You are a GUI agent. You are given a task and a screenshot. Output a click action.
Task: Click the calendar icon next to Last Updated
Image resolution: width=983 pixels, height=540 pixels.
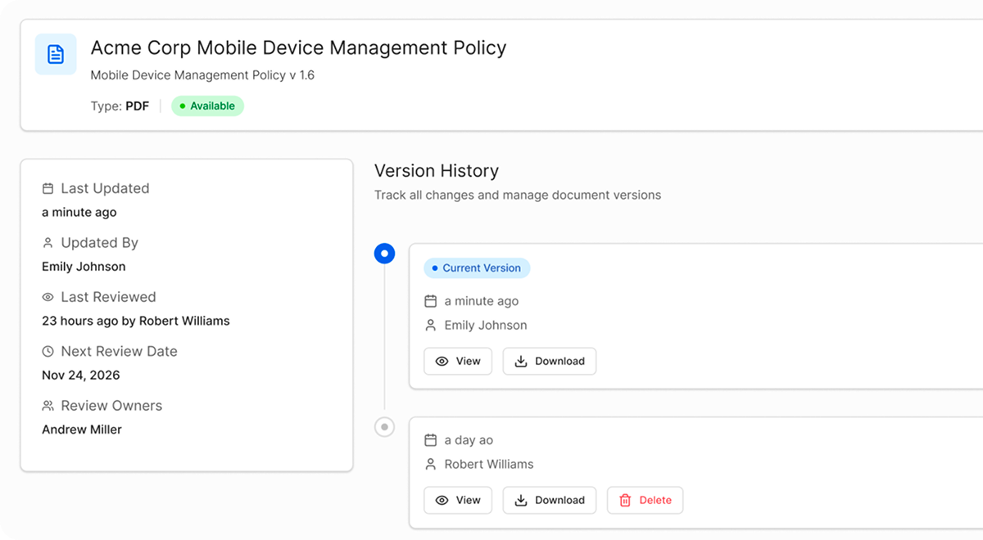point(48,188)
